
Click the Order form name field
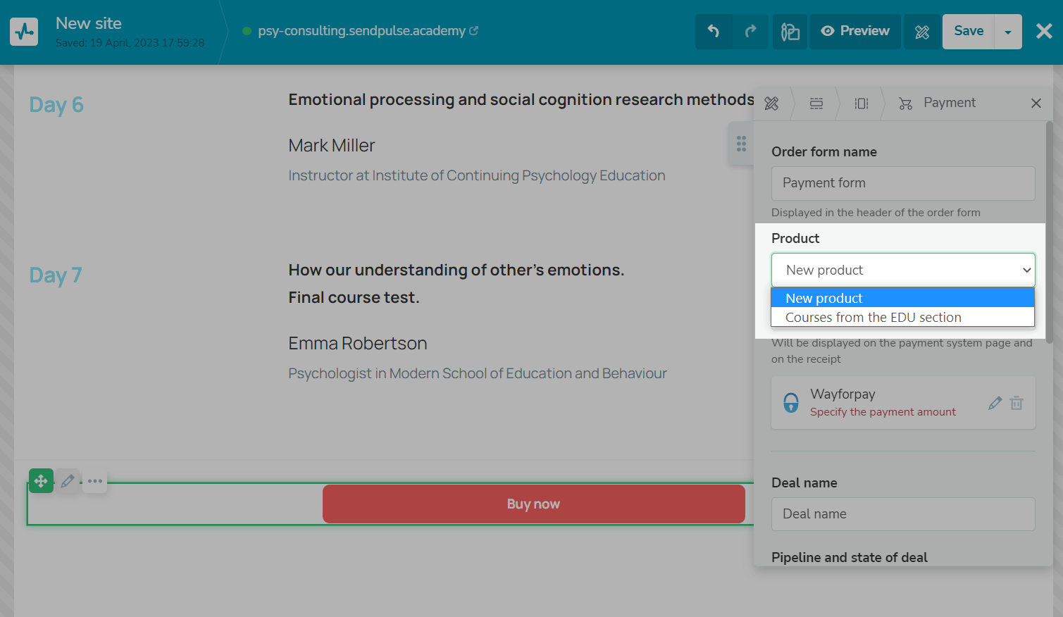[x=903, y=183]
